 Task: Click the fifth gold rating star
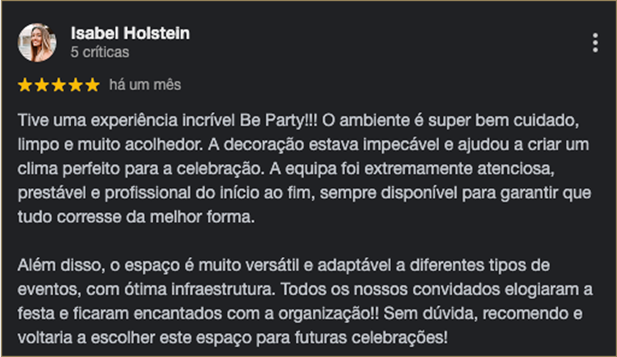(92, 85)
